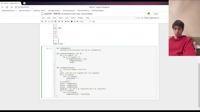200x112 pixels.
Task: Open the Widgets menu
Action: pos(81,18)
